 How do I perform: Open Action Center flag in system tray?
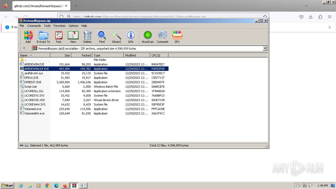coord(311,186)
